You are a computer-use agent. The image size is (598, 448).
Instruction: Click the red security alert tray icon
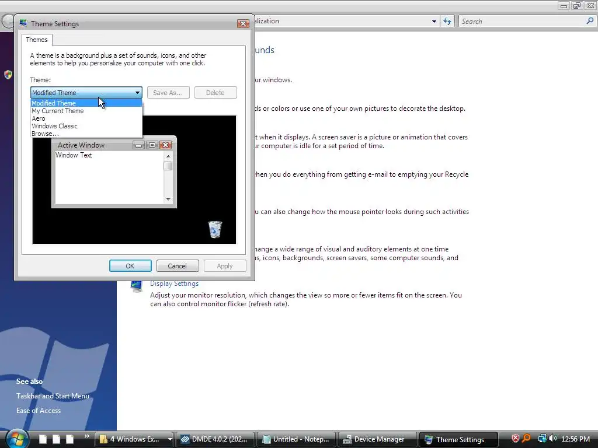tap(515, 439)
